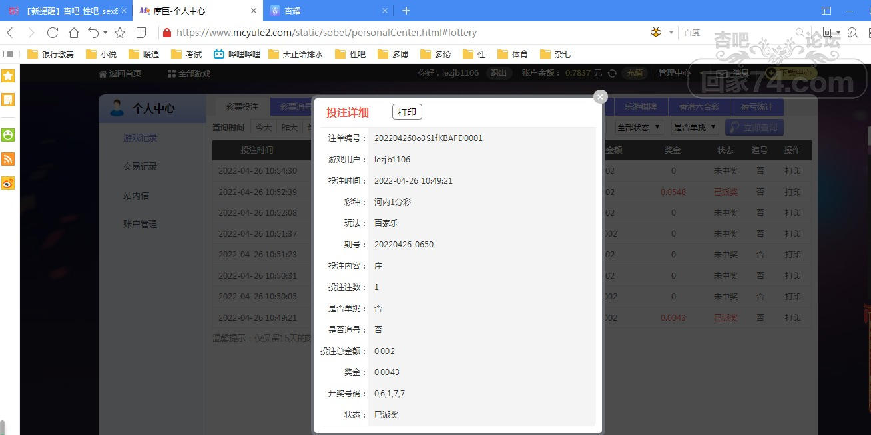Open 管理中心 menu
The width and height of the screenshot is (871, 435).
(675, 73)
